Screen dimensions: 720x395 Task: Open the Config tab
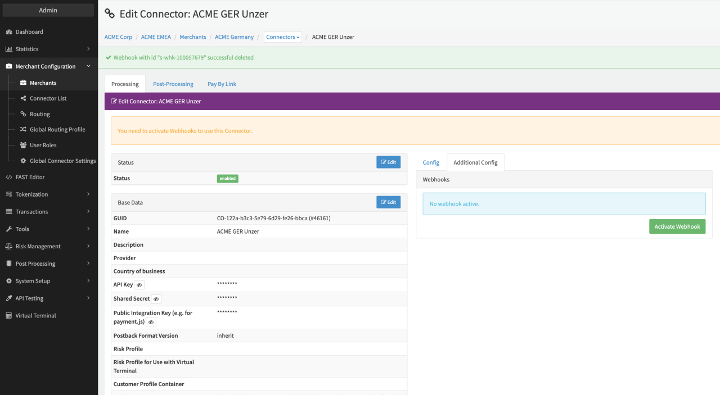pyautogui.click(x=431, y=162)
